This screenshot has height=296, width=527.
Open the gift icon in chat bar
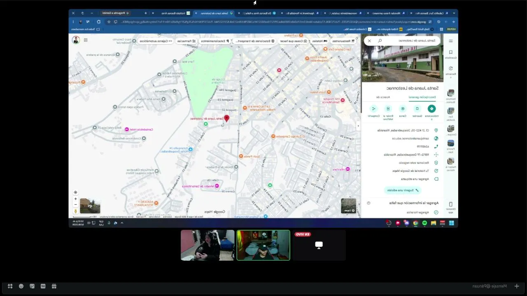click(54, 286)
